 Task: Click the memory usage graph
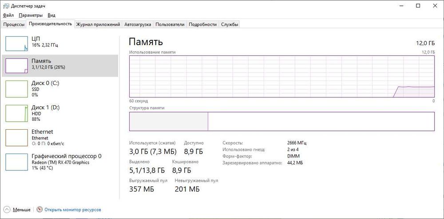(282, 77)
